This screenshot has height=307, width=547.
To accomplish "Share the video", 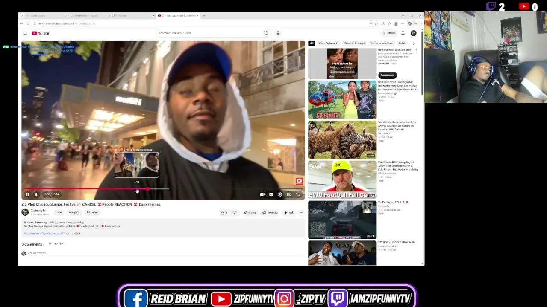I will [x=250, y=213].
